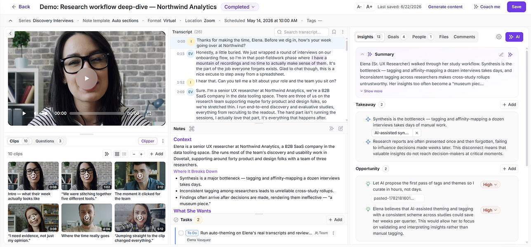Open the To Do status tag on task

[192, 233]
